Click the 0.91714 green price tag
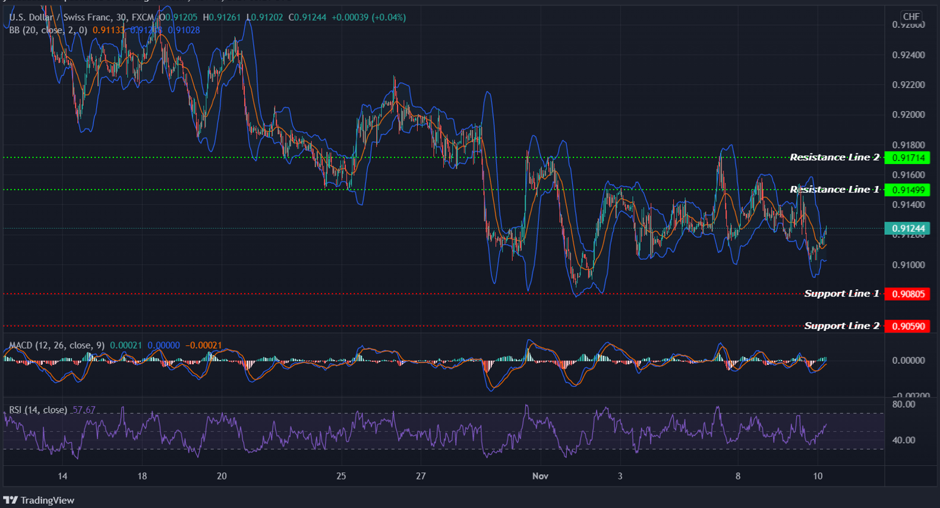Viewport: 940px width, 508px height. click(x=907, y=157)
